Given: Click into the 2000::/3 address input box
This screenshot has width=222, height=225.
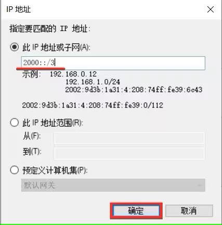Looking at the screenshot, I should click(x=113, y=63).
